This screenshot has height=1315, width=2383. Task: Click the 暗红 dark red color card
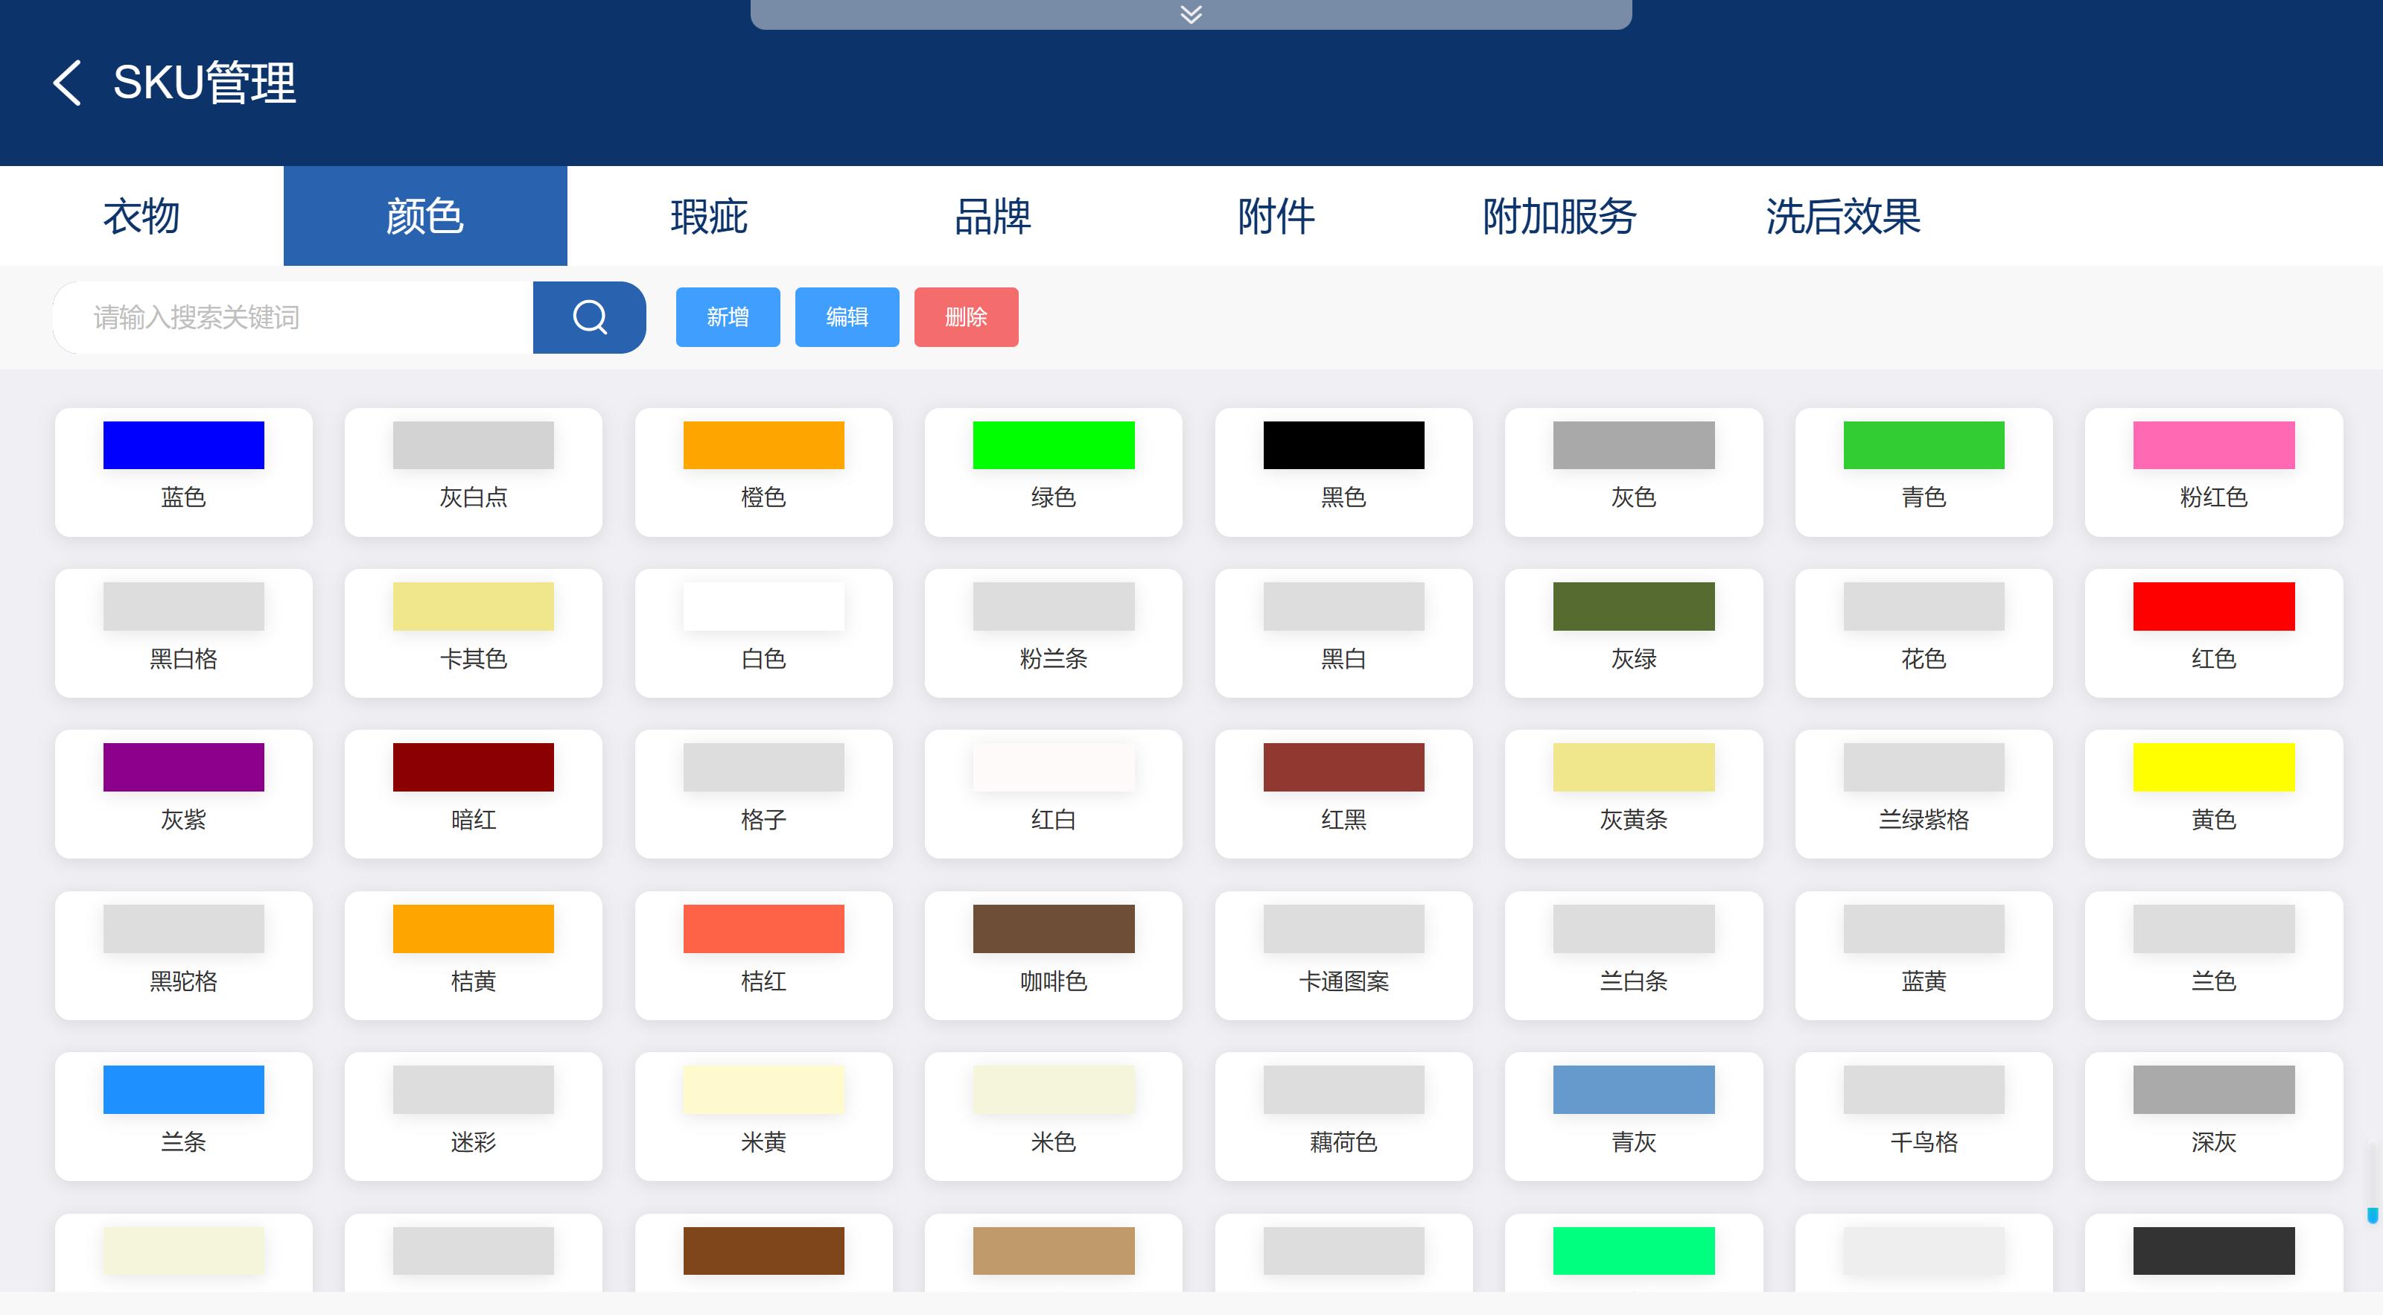click(473, 794)
